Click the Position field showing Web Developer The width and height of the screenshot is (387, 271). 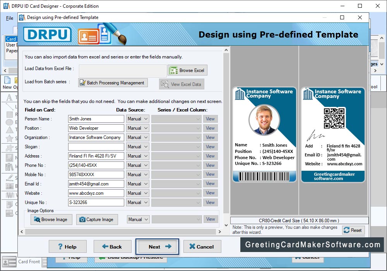point(96,128)
